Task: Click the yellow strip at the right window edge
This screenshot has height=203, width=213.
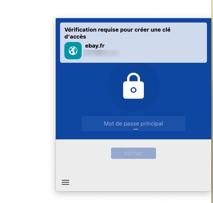Action: point(212,101)
